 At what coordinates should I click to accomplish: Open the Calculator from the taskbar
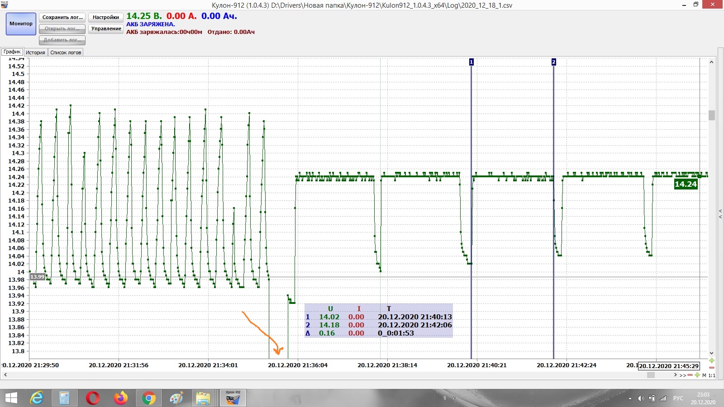(x=64, y=398)
